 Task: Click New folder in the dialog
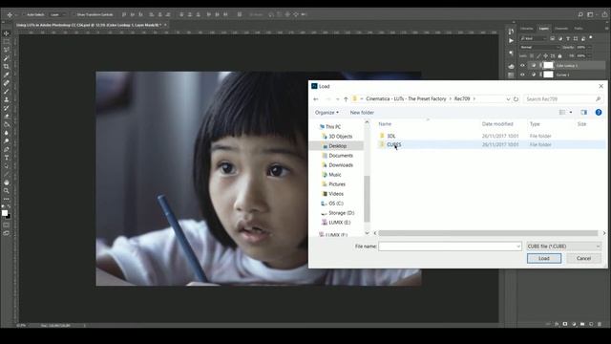[x=362, y=113]
